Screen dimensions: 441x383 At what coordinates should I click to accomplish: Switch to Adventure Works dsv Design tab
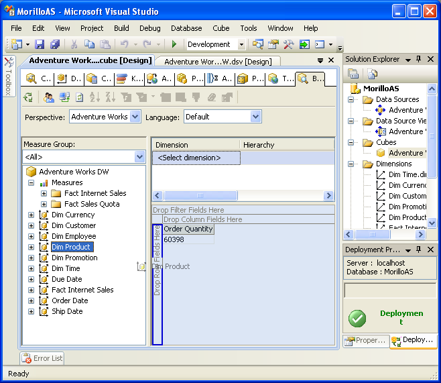pos(218,61)
